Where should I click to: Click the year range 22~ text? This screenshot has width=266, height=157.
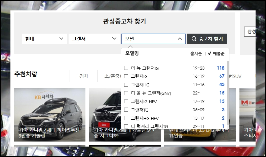[196, 93]
